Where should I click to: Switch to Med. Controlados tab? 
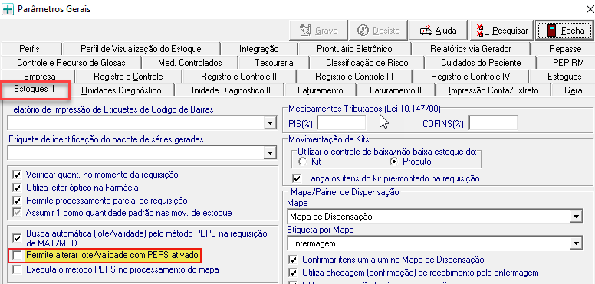pos(189,63)
